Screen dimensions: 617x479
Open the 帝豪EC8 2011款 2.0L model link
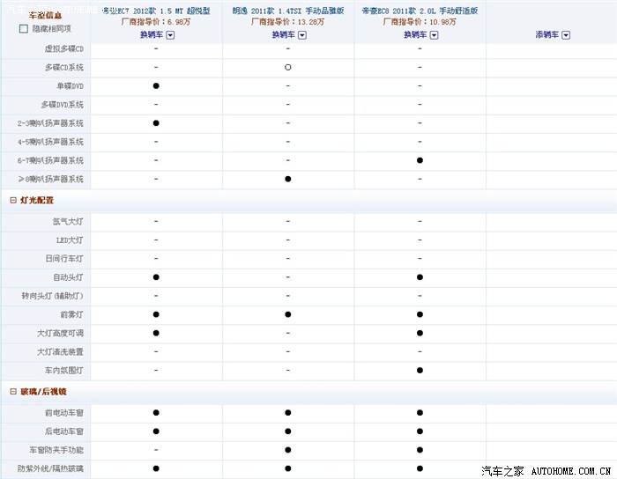tap(420, 11)
